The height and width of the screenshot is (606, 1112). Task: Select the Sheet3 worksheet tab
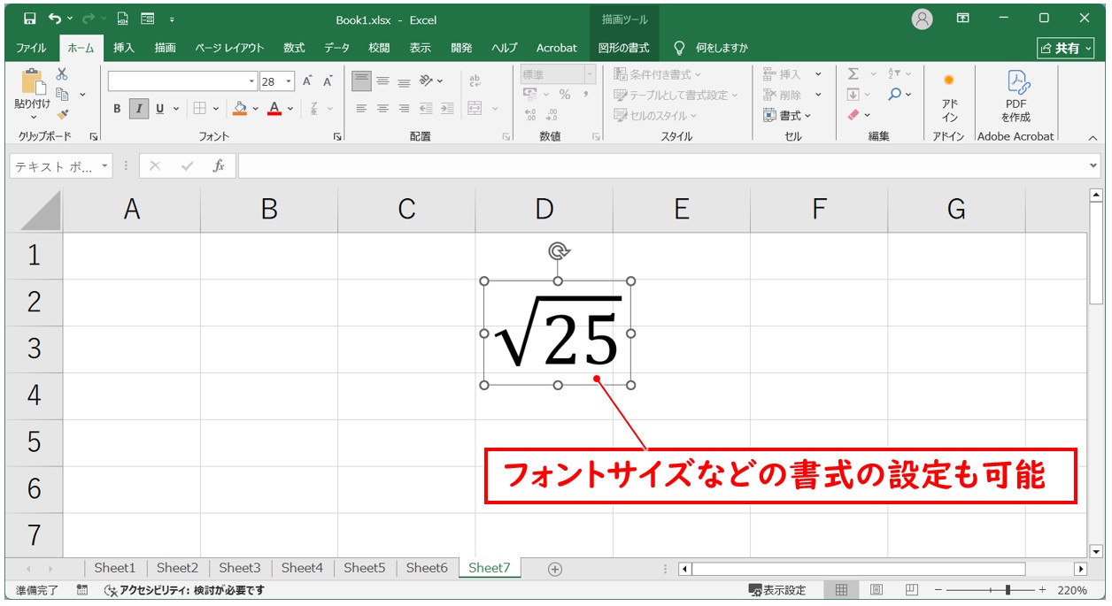tap(239, 568)
